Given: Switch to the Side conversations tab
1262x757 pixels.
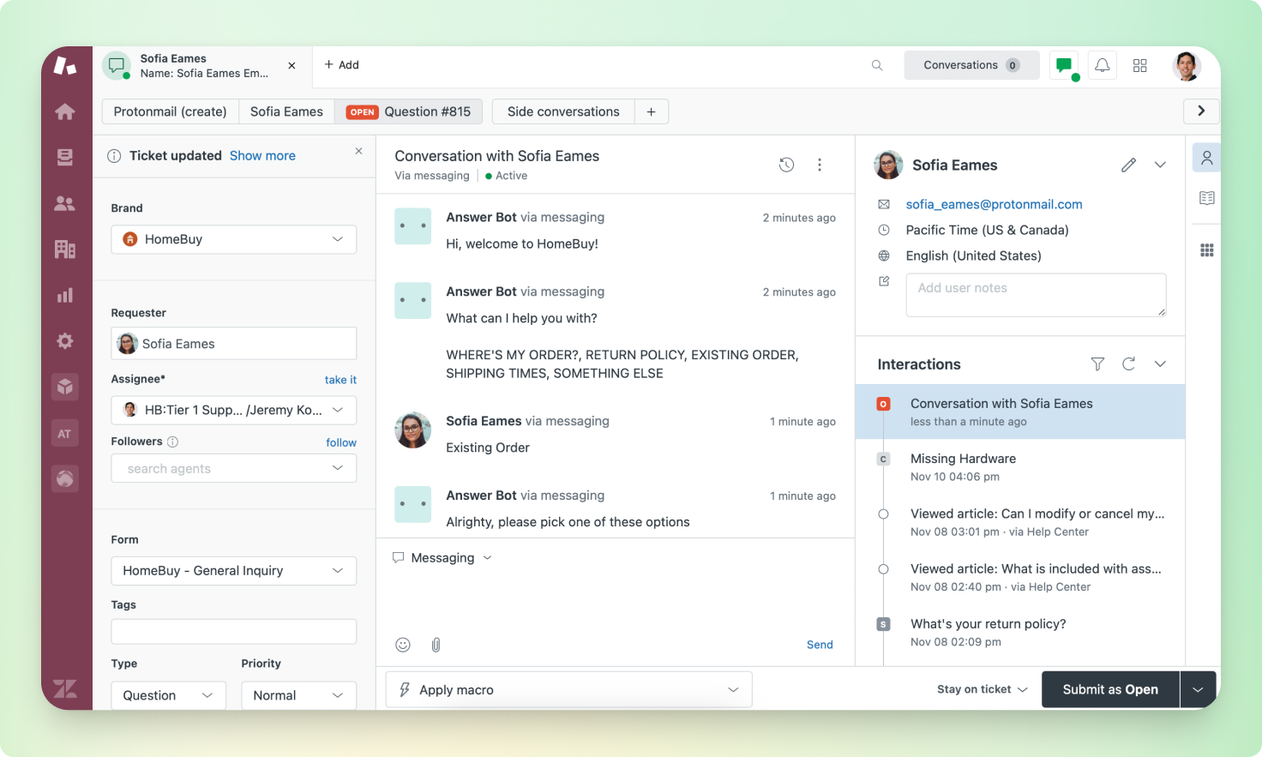Looking at the screenshot, I should click(562, 111).
